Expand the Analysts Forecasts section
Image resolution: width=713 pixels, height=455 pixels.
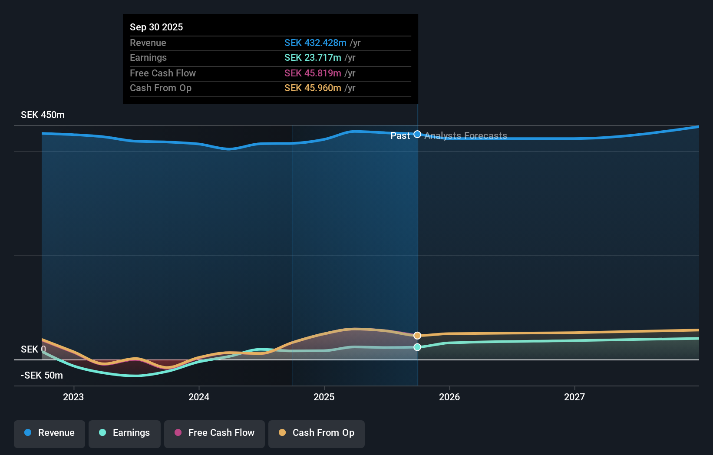pos(465,135)
